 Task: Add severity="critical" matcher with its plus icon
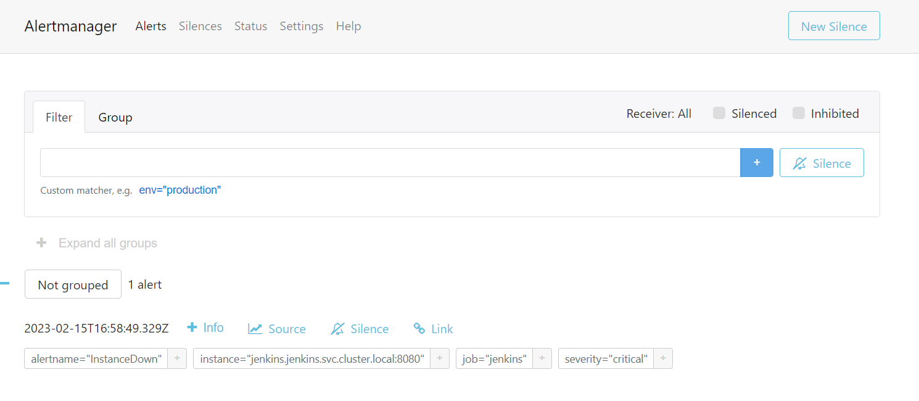[x=663, y=358]
